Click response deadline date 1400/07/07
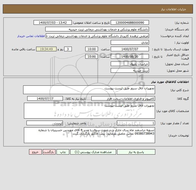 (130, 49)
